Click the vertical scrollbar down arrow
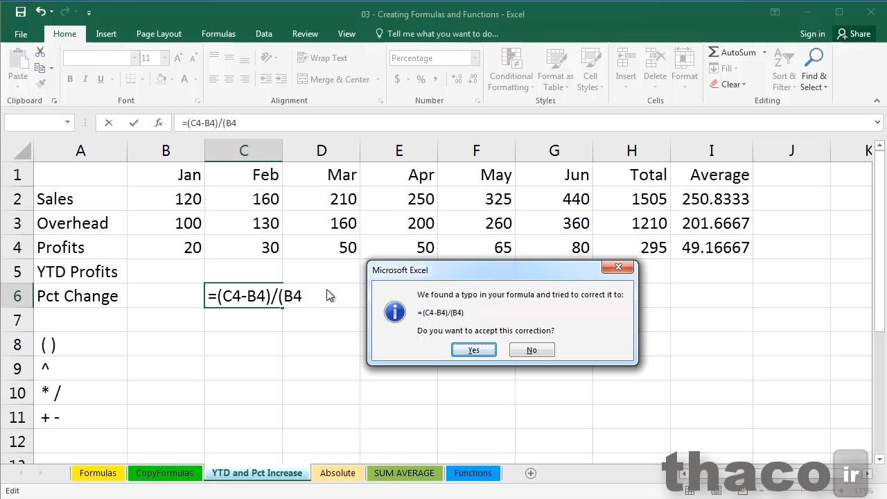887x499 pixels. [881, 459]
